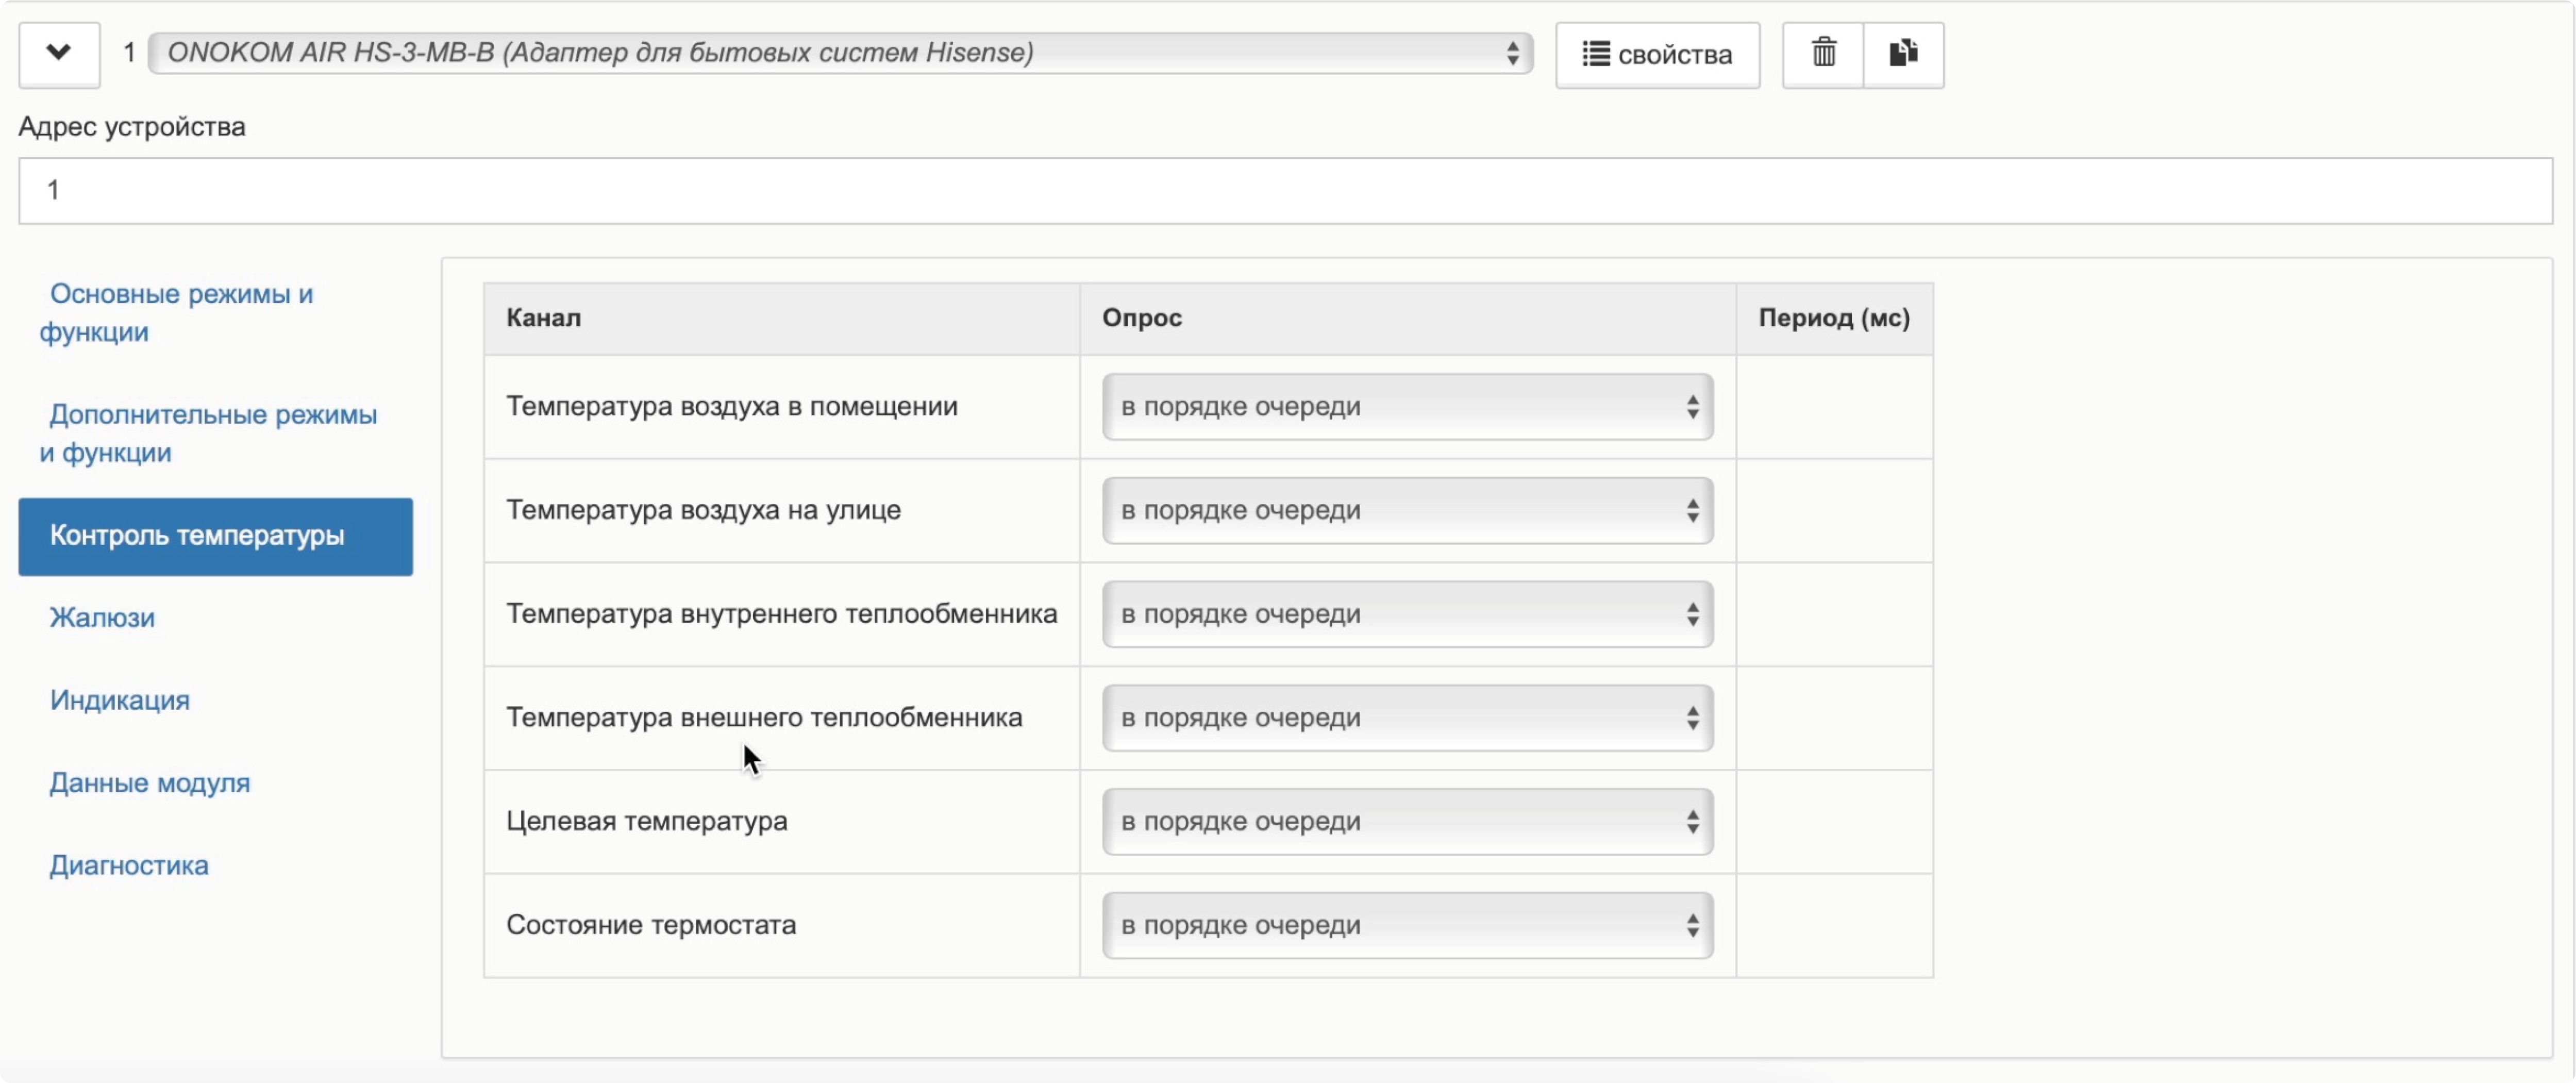2576x1083 pixels.
Task: Open polling dropdown for Температура воздуха на улице
Action: click(x=1406, y=510)
